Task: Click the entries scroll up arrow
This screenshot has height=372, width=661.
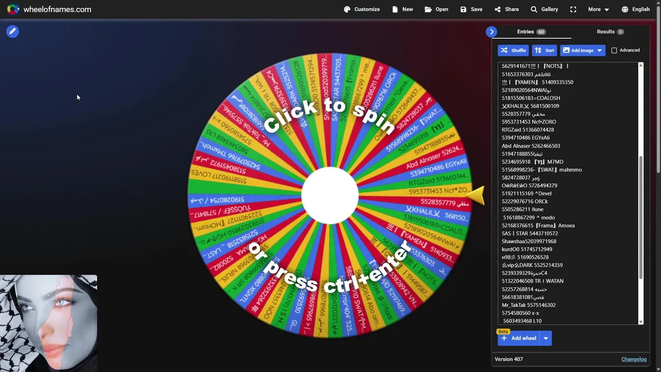Action: tap(641, 65)
